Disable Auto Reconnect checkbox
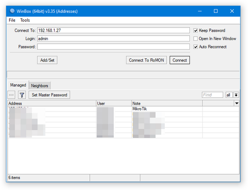The height and width of the screenshot is (190, 248). point(196,47)
